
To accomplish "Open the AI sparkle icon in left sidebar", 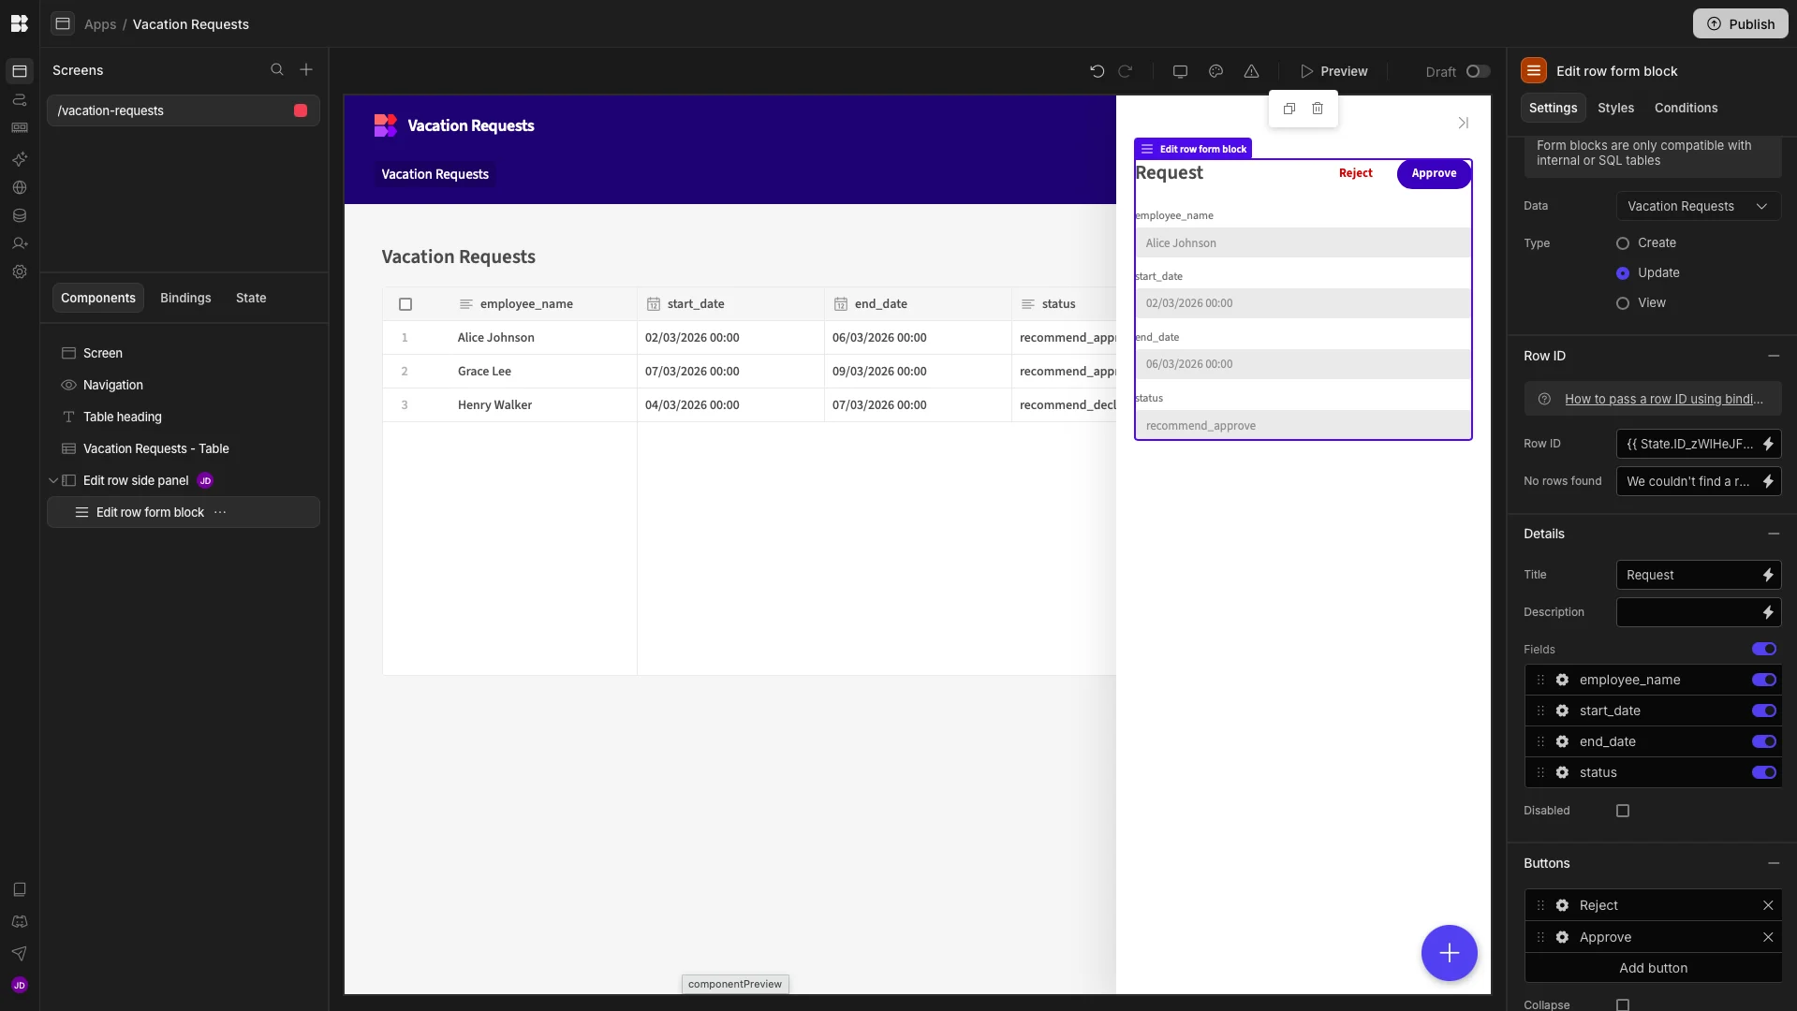I will [20, 159].
